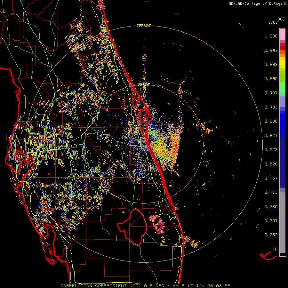
Task: Click the 50 NMI range ring label
Action: 144,84
